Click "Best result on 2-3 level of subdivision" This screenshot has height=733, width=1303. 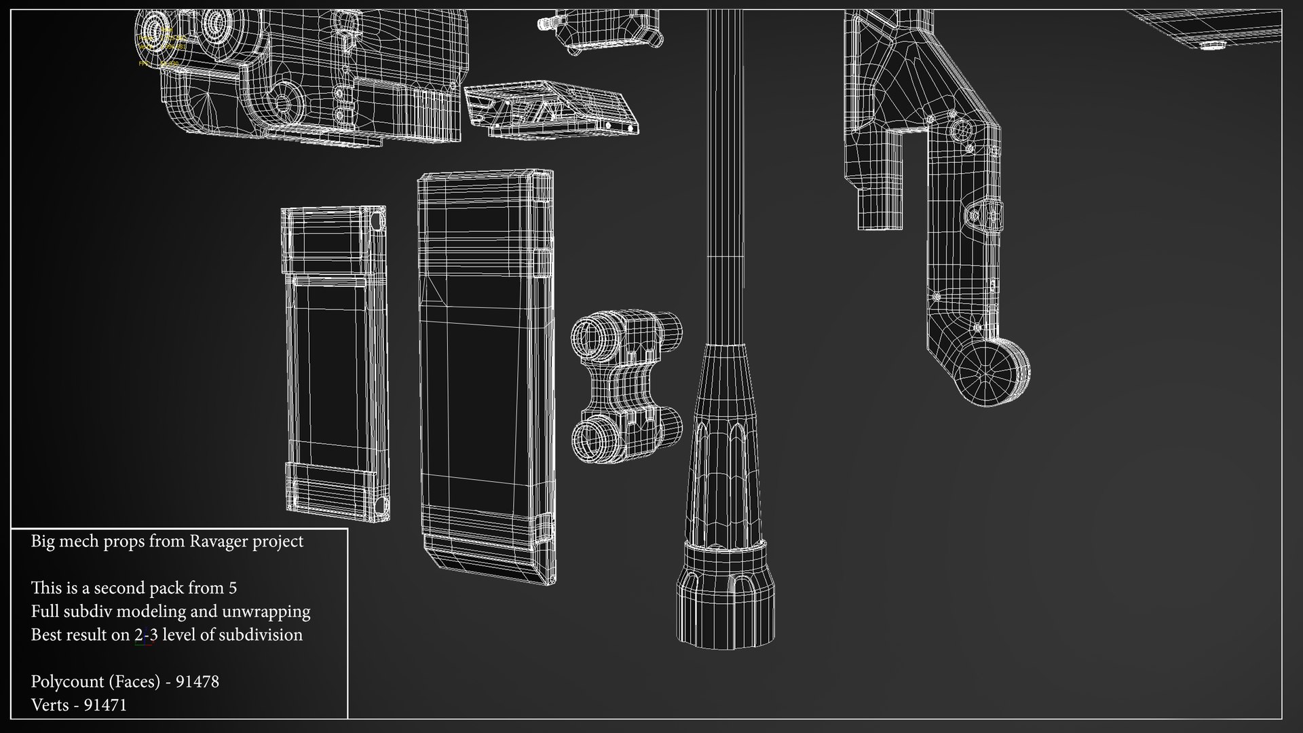click(x=166, y=635)
